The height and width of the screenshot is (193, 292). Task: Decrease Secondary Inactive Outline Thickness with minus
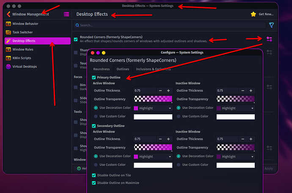(242, 139)
